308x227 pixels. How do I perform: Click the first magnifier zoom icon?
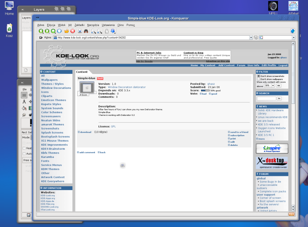[x=93, y=31]
